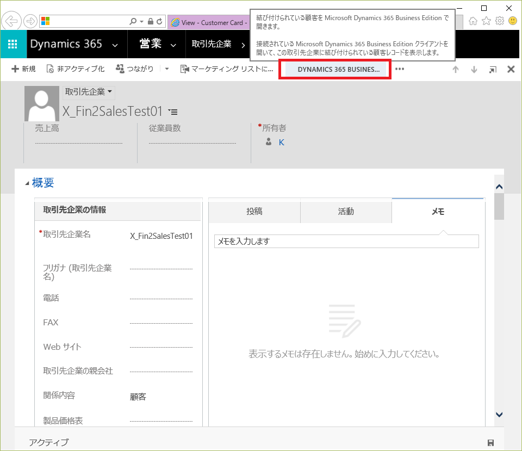
Task: Click the 取引先企業 navigation item
Action: (x=212, y=44)
